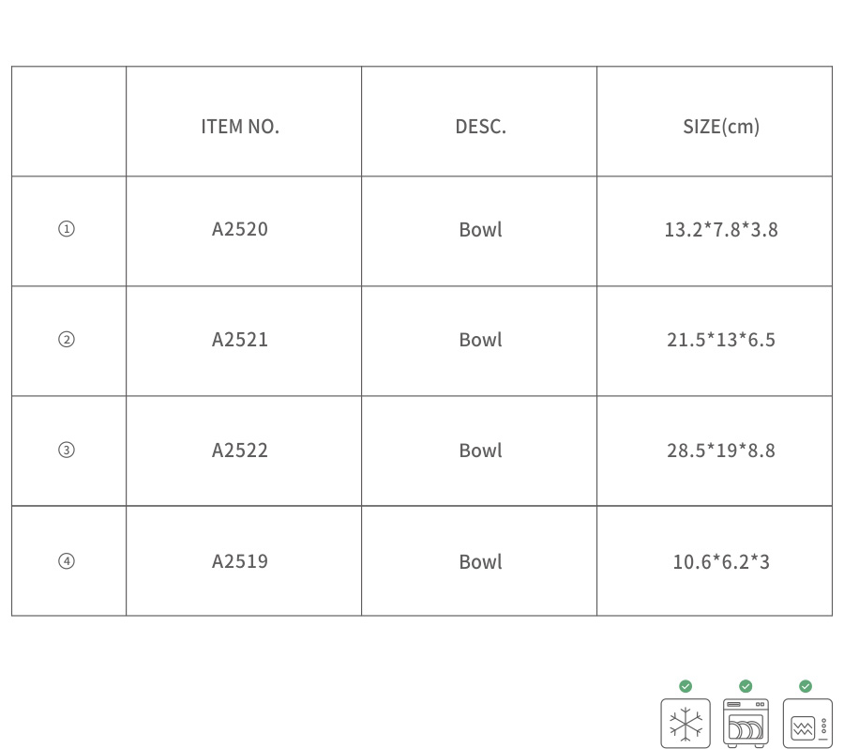Select the ITEM NO. column header
This screenshot has width=844, height=749.
[x=240, y=128]
